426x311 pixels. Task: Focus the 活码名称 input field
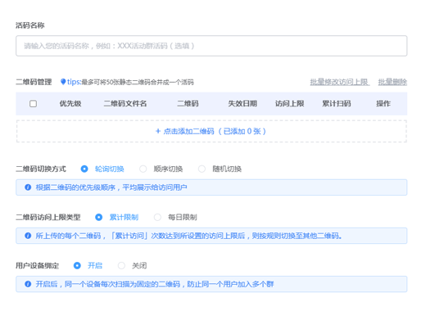tap(211, 46)
